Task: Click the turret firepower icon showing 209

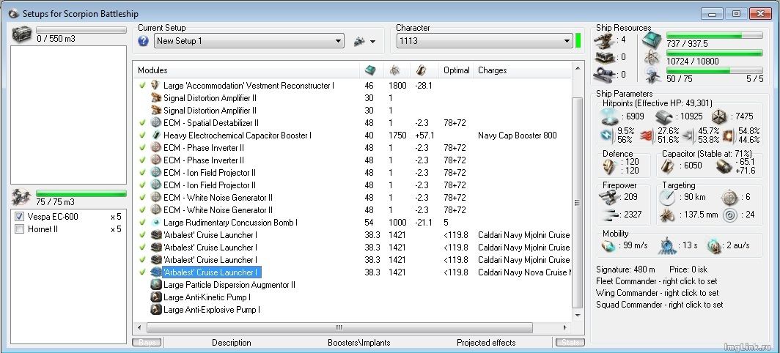Action: [x=609, y=197]
